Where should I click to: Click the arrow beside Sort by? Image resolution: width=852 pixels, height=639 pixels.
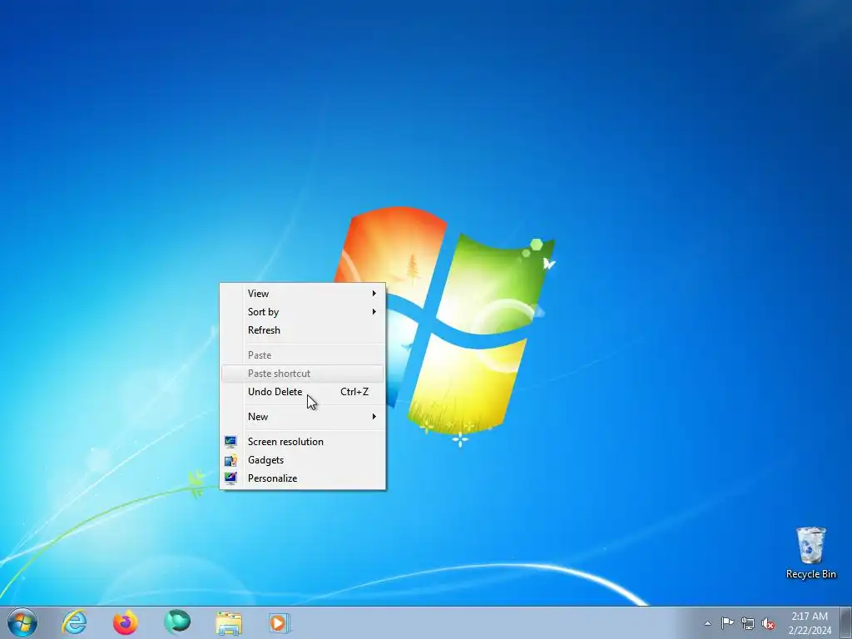click(x=374, y=312)
